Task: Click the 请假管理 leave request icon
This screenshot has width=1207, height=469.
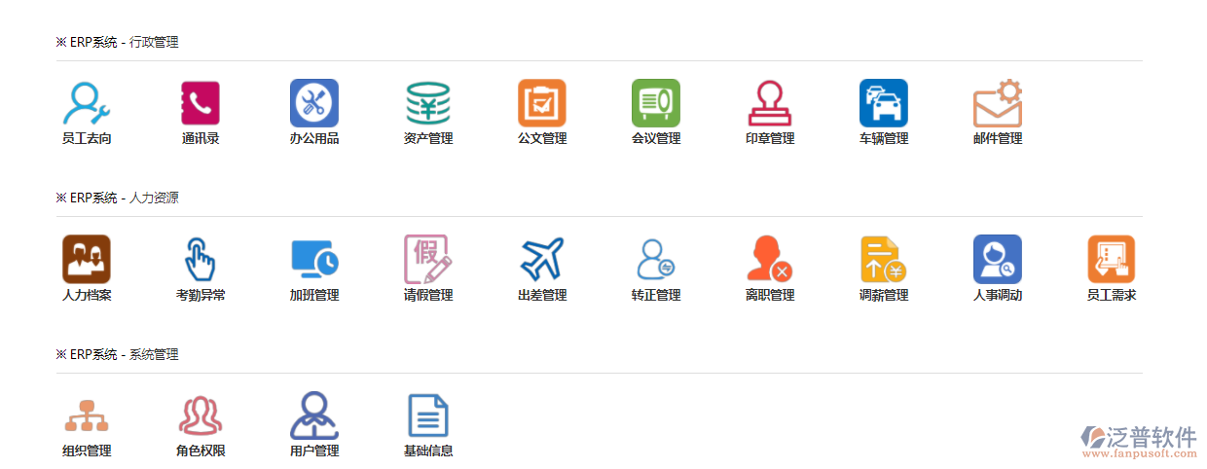Action: click(x=428, y=259)
